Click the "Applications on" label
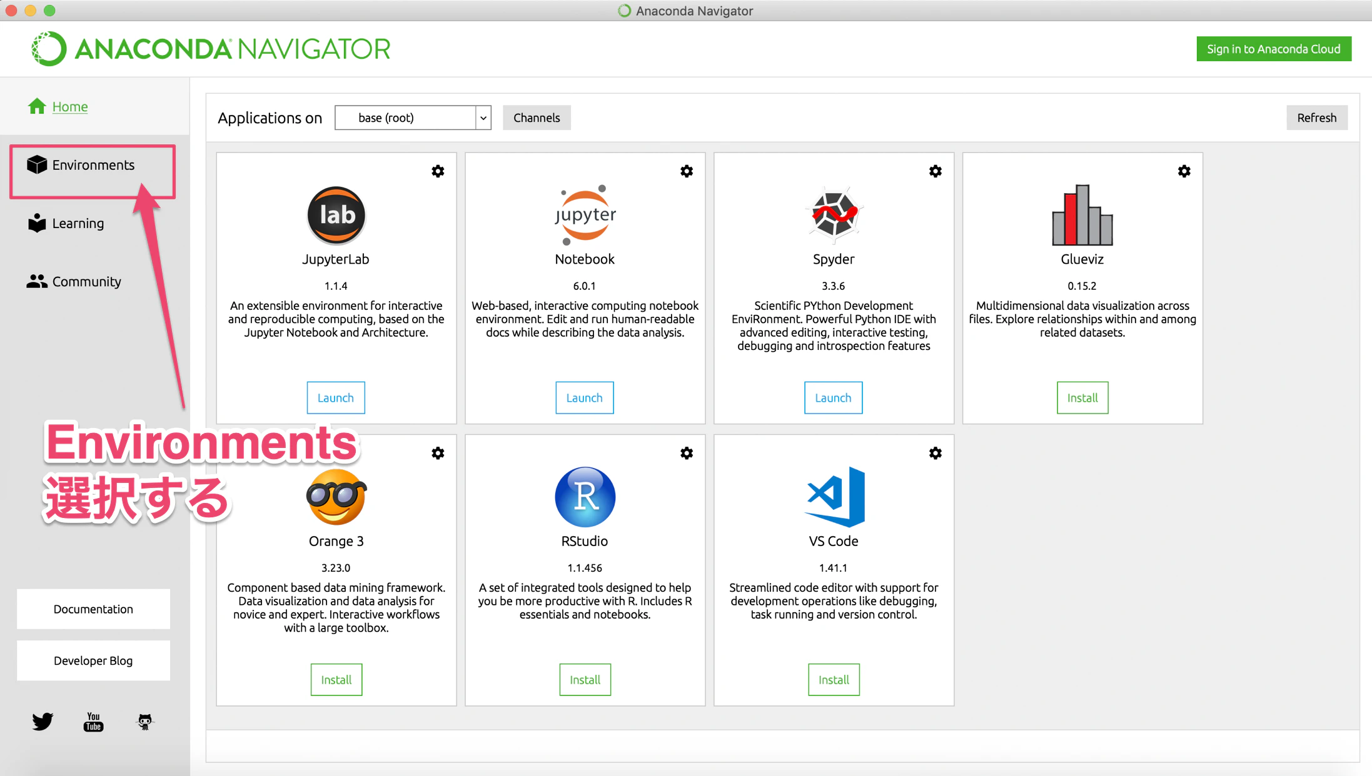The height and width of the screenshot is (776, 1372). point(270,118)
